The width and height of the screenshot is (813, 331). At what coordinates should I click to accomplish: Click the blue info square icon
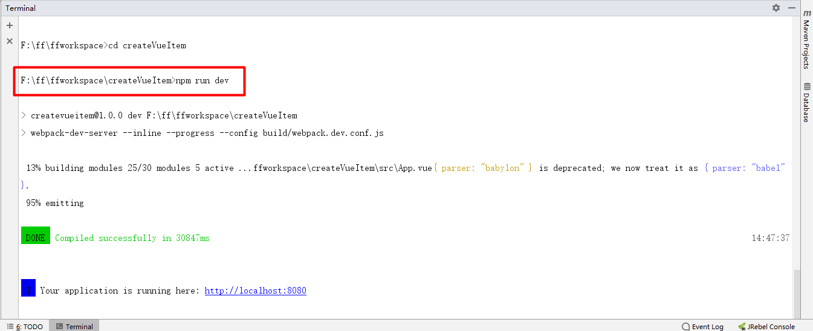28,288
